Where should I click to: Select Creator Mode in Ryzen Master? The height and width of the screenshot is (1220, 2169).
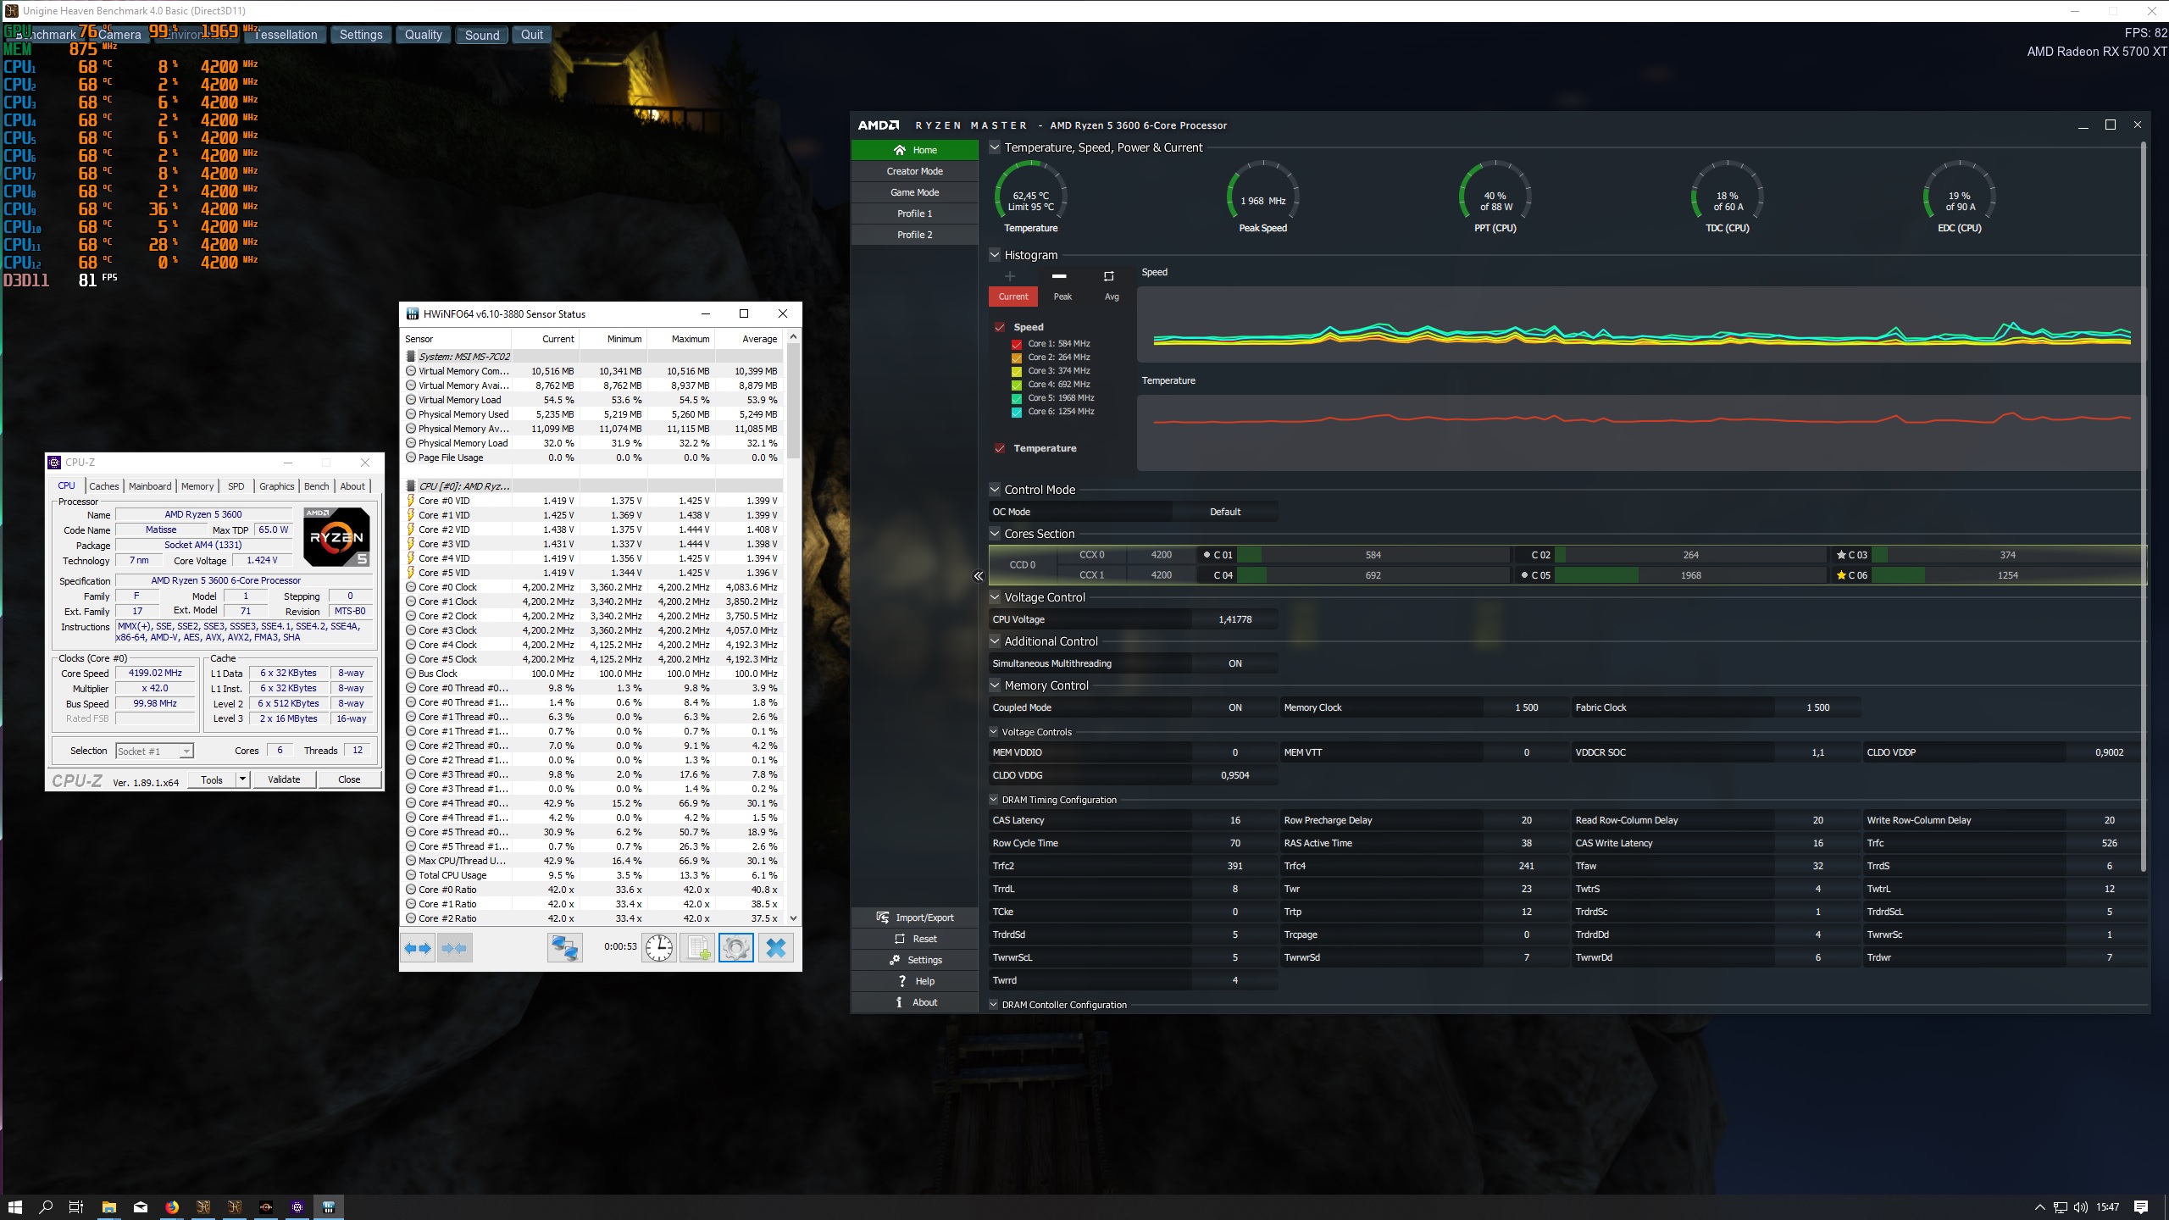[x=915, y=171]
